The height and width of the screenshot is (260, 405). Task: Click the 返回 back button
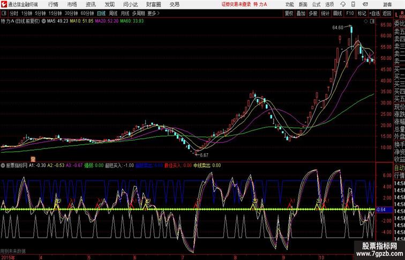[387, 13]
